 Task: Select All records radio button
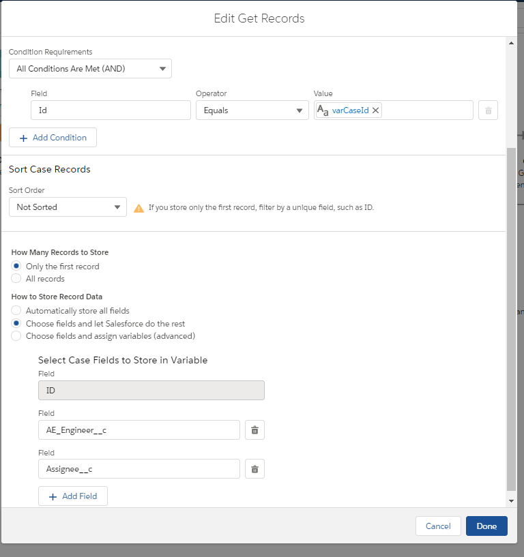(x=16, y=278)
